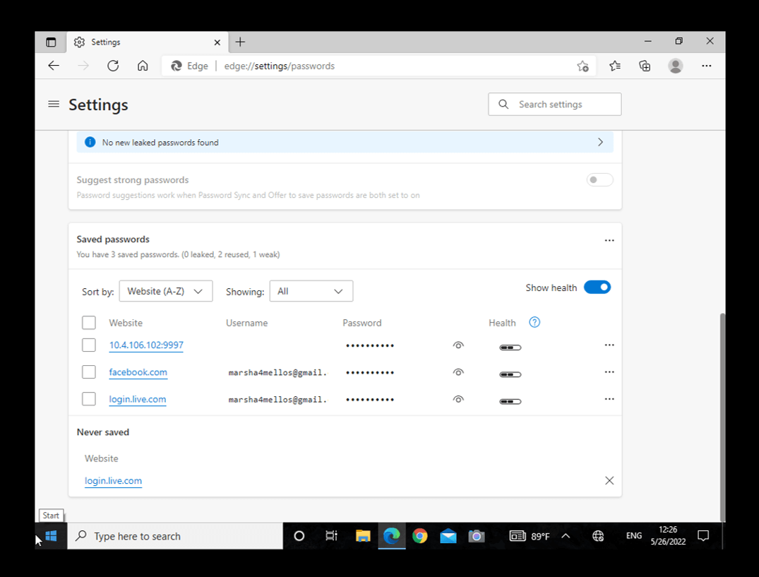Select checkbox for login.live.com password

(88, 399)
